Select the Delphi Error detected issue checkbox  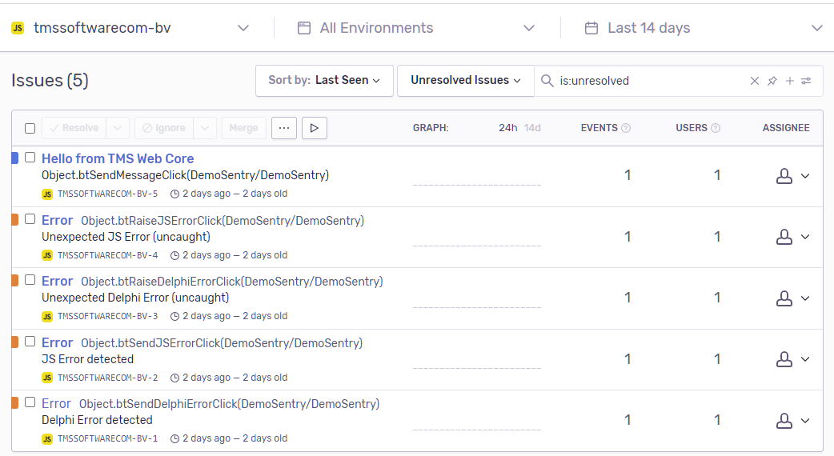(x=30, y=402)
